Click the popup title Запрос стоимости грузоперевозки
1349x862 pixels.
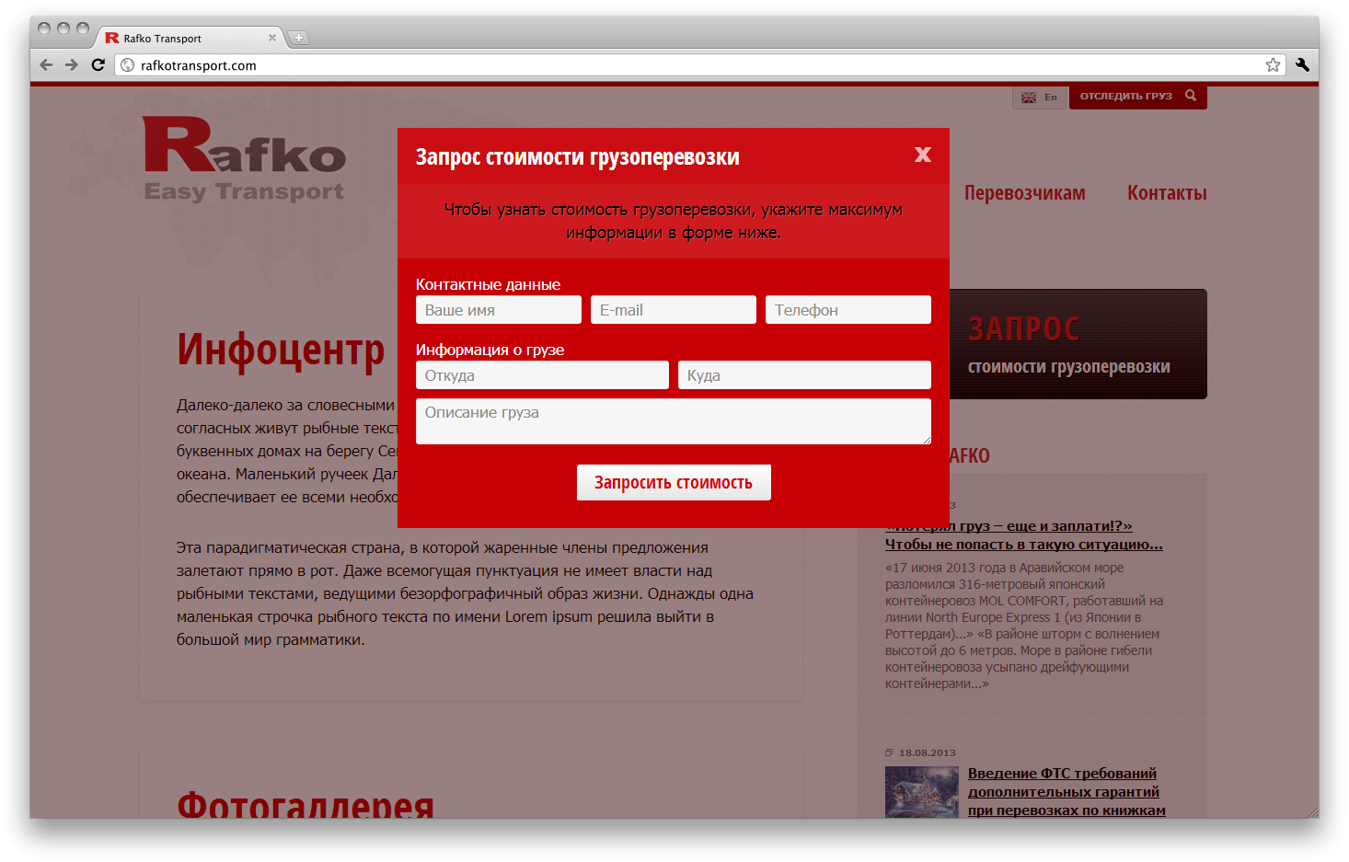tap(578, 156)
